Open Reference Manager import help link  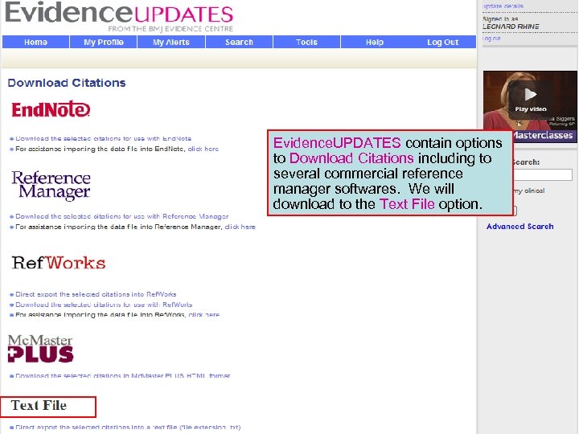coord(240,227)
